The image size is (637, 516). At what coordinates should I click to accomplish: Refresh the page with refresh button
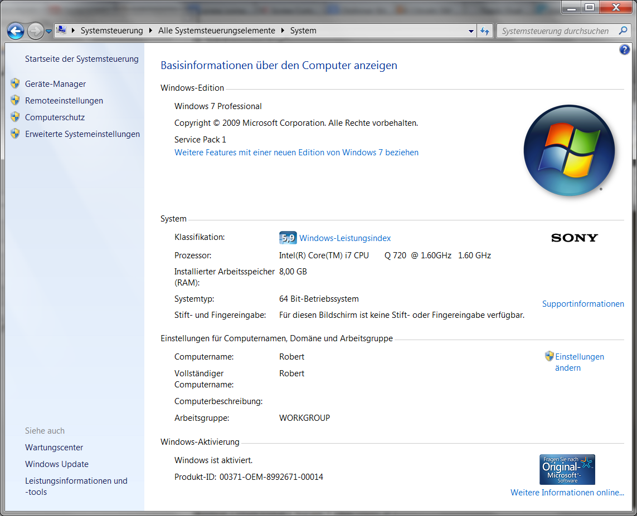pyautogui.click(x=485, y=31)
